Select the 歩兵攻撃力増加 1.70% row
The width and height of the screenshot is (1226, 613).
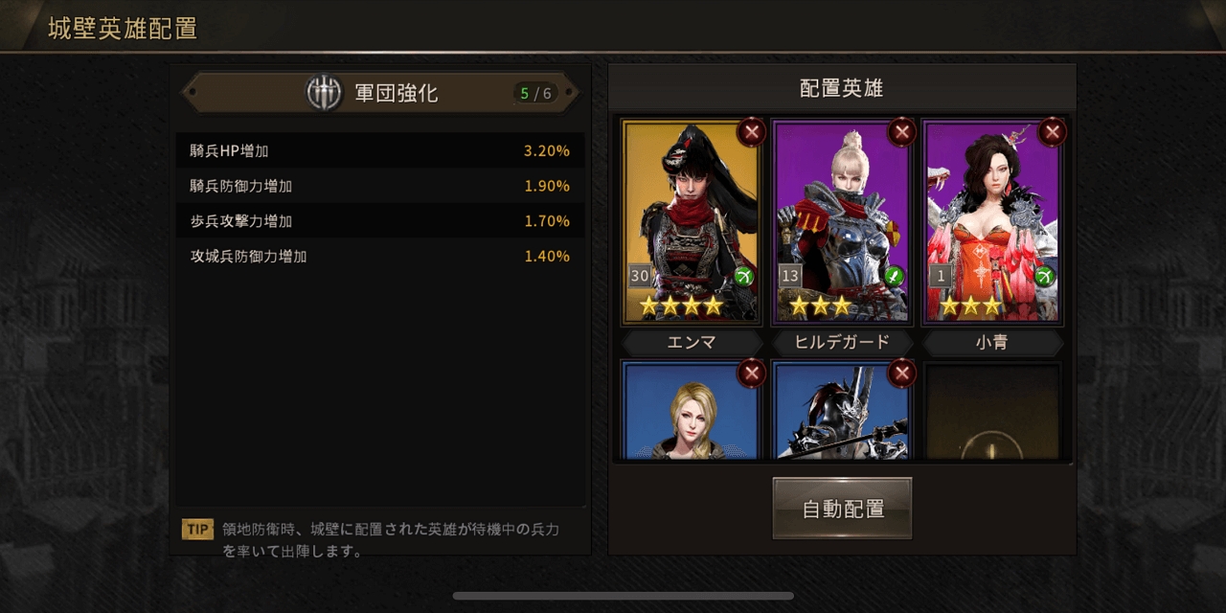[380, 221]
